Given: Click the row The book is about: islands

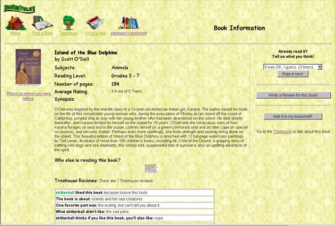Looking at the screenshot, I should 135,199.
